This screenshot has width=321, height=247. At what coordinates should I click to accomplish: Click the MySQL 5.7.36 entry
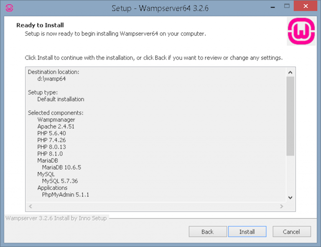click(60, 181)
